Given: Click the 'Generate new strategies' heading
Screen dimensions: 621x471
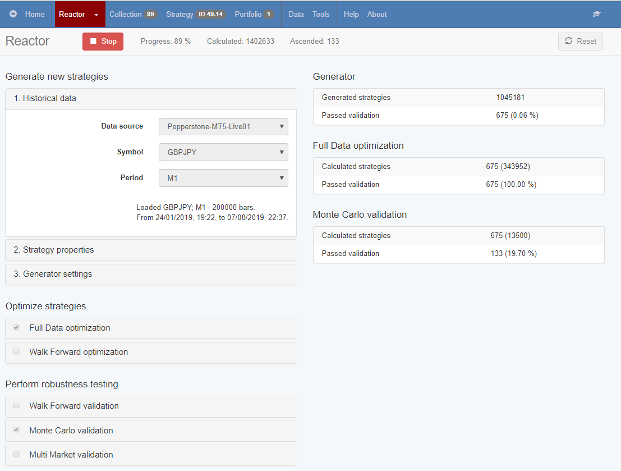Looking at the screenshot, I should click(x=57, y=76).
